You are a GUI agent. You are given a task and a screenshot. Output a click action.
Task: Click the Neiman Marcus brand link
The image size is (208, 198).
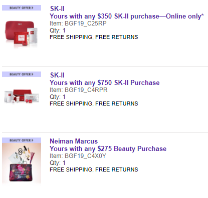pos(74,141)
